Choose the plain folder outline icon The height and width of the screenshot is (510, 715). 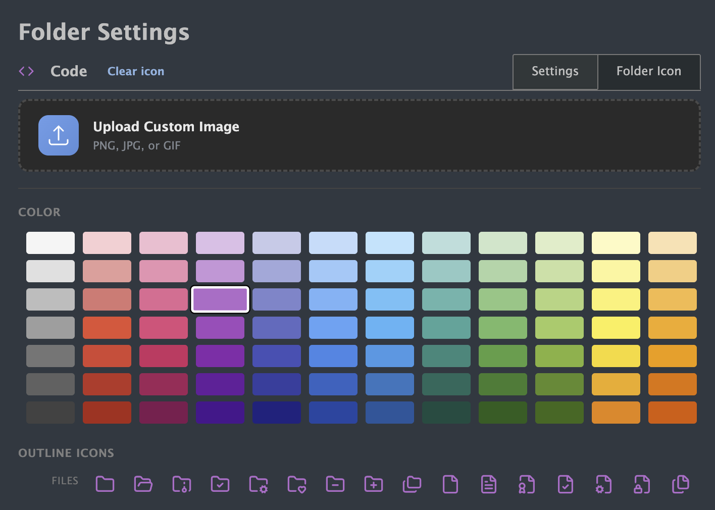click(x=105, y=484)
